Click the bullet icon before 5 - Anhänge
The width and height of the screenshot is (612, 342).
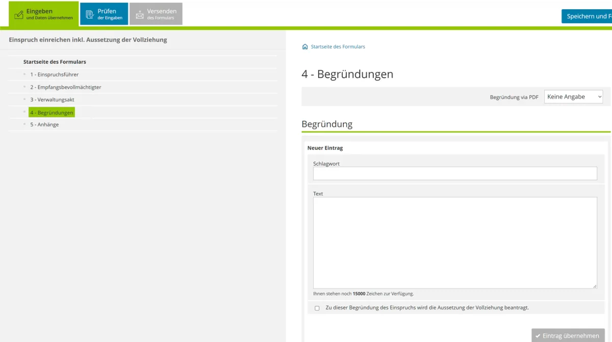(24, 124)
